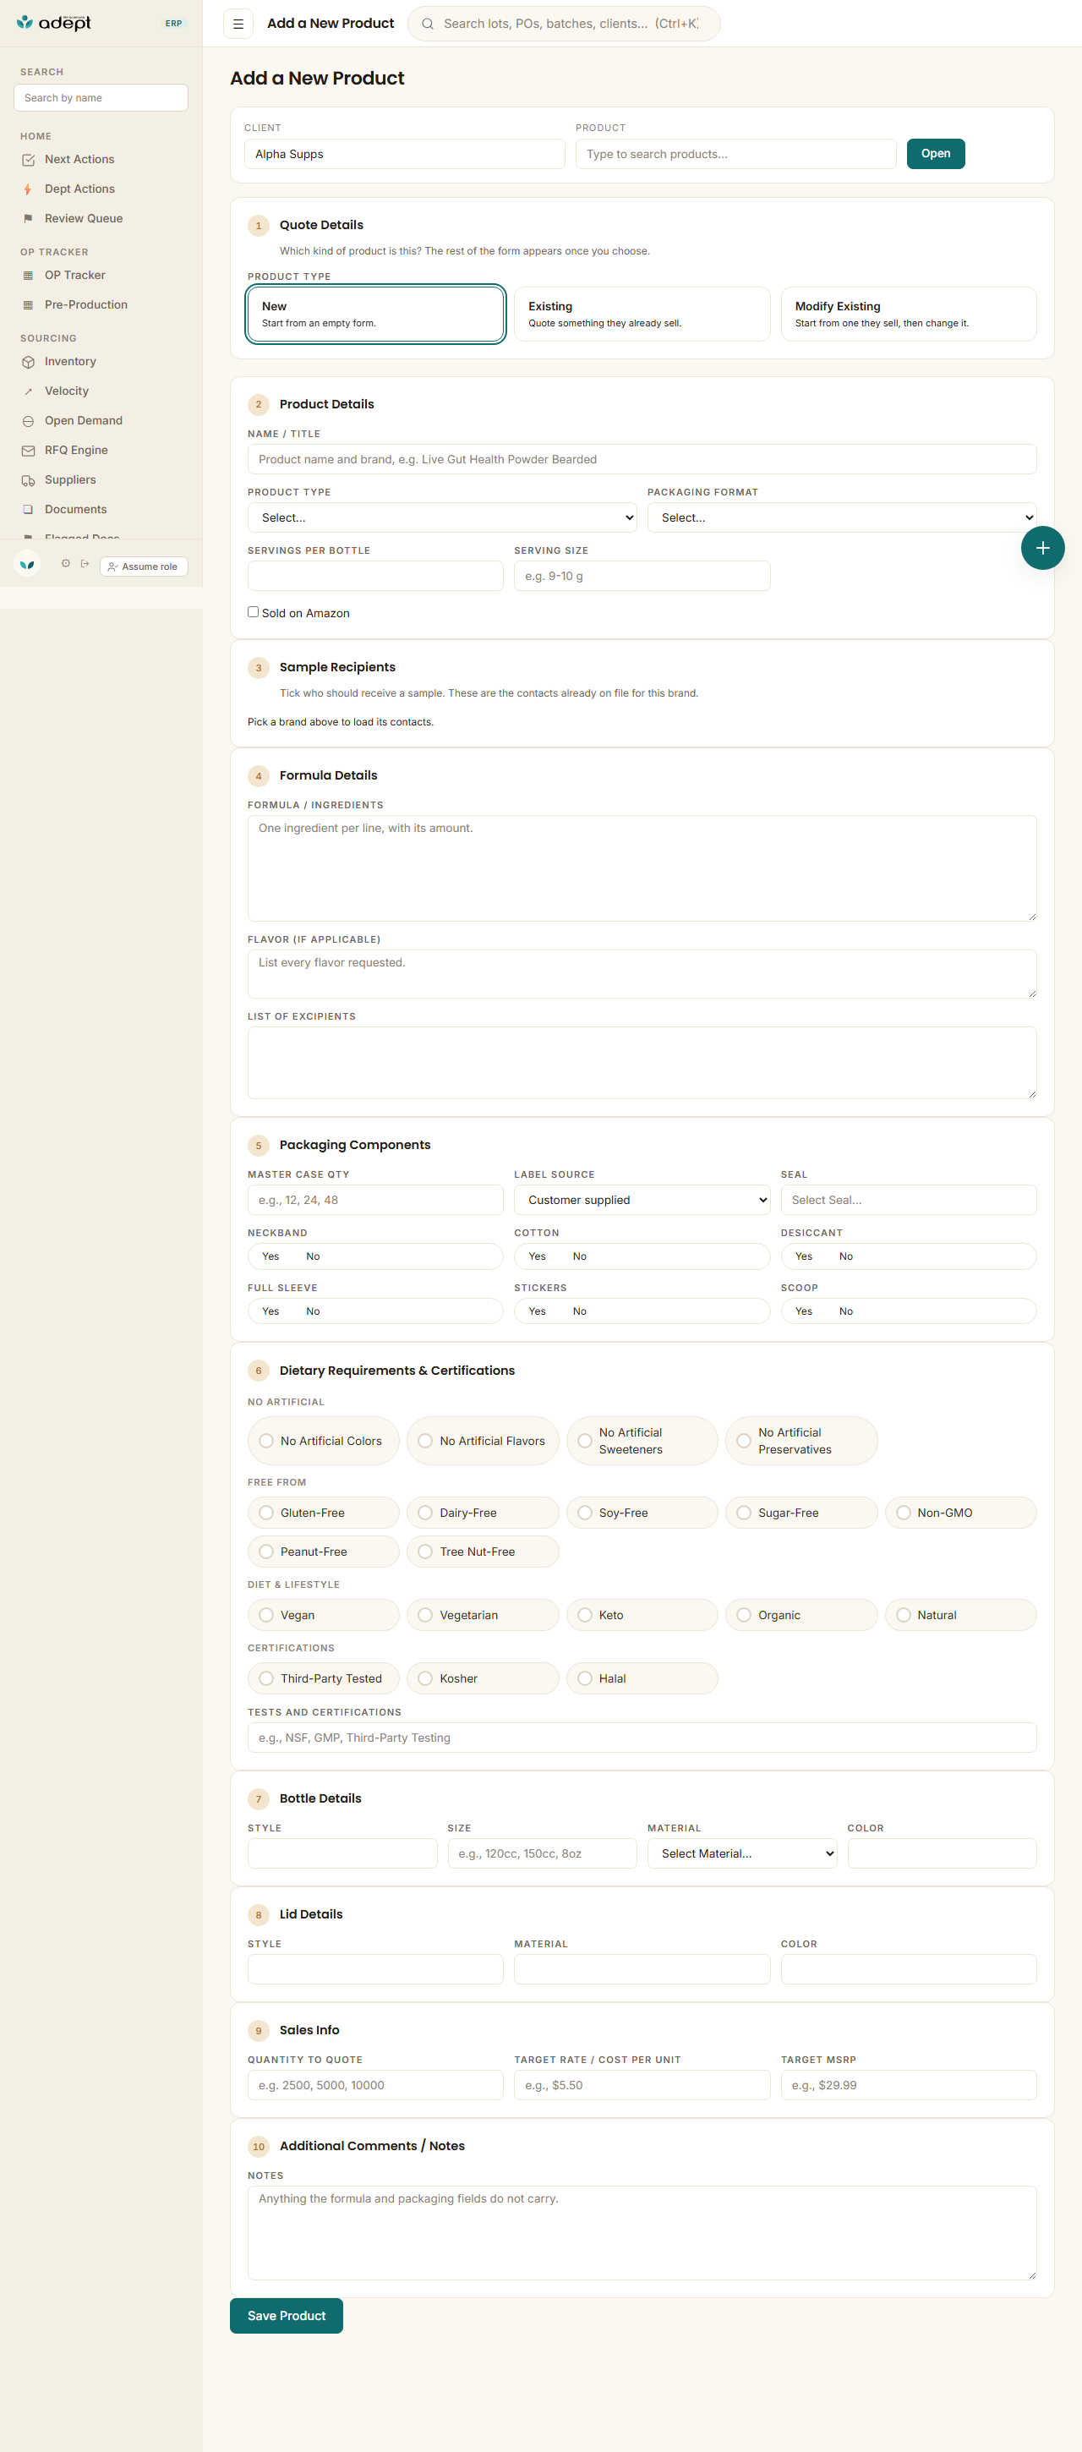The width and height of the screenshot is (1082, 2452).
Task: Select the Keto diet option
Action: [x=642, y=1615]
